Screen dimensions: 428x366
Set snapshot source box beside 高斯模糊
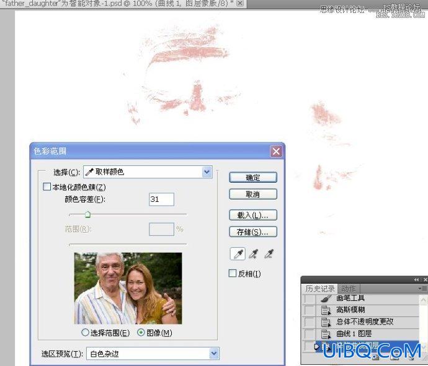pyautogui.click(x=309, y=310)
